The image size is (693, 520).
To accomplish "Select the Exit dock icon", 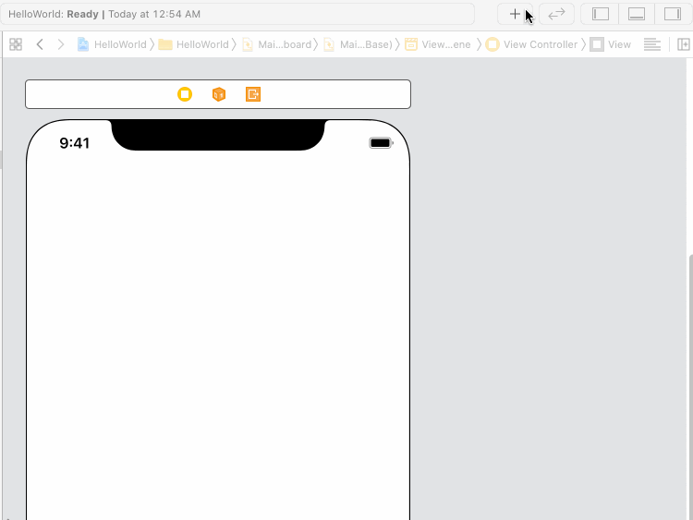I will pyautogui.click(x=253, y=94).
